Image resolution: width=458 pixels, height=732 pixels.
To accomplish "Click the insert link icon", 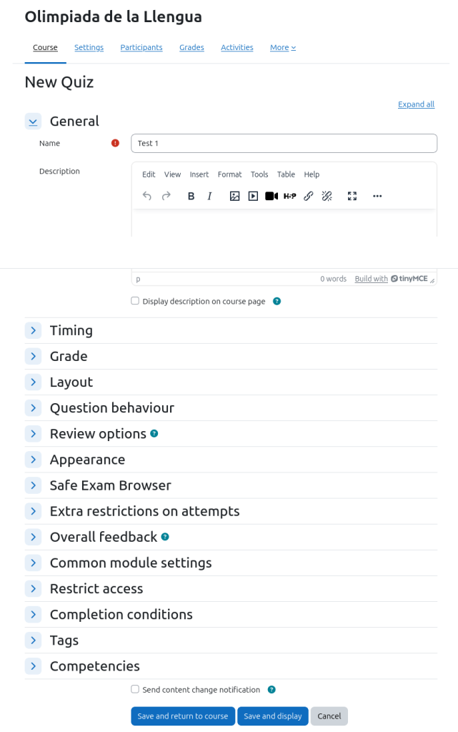I will coord(309,196).
